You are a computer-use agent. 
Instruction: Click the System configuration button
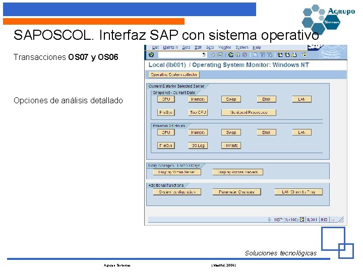pos(177,192)
